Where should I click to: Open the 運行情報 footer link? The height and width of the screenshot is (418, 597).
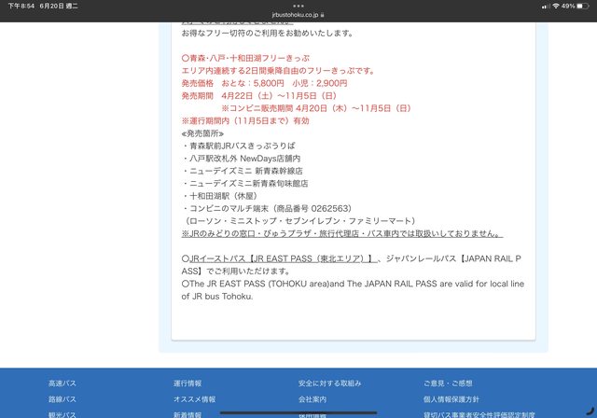(187, 383)
